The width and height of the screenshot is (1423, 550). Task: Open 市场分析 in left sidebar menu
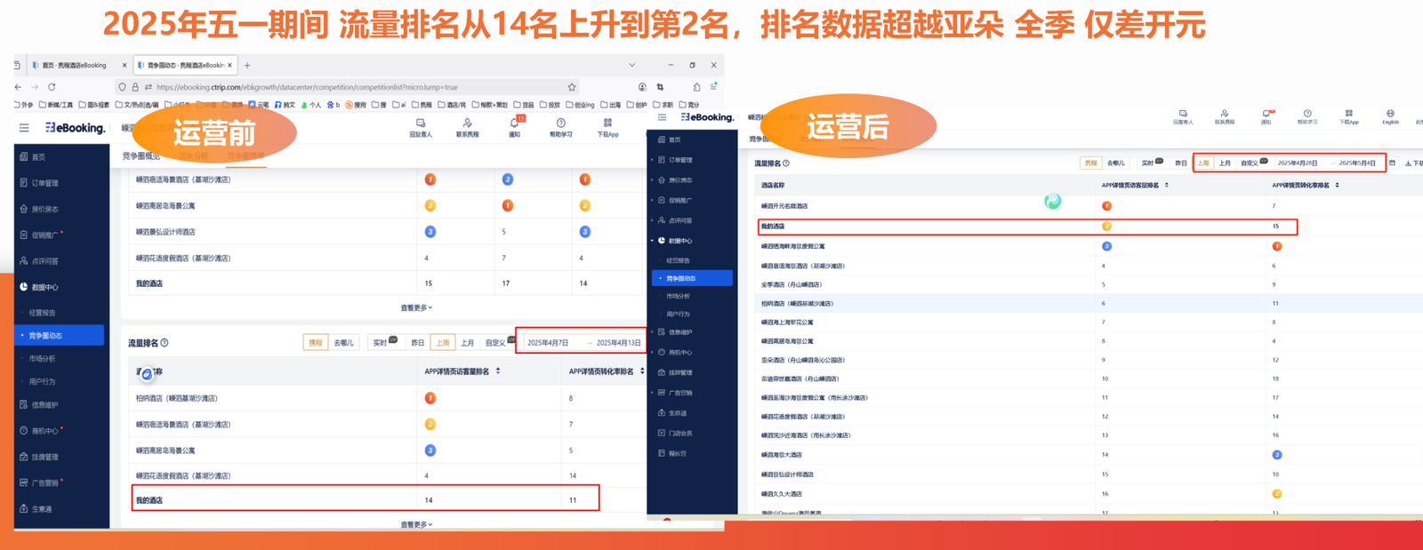pyautogui.click(x=42, y=359)
